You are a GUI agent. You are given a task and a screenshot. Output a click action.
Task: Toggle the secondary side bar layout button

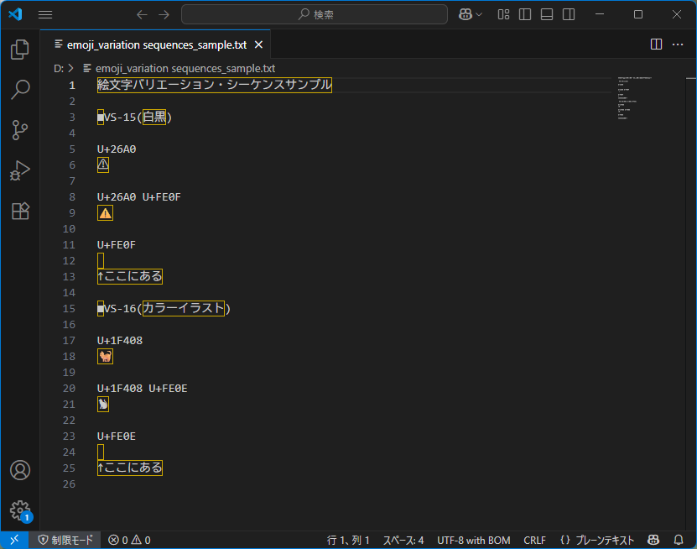coord(569,14)
